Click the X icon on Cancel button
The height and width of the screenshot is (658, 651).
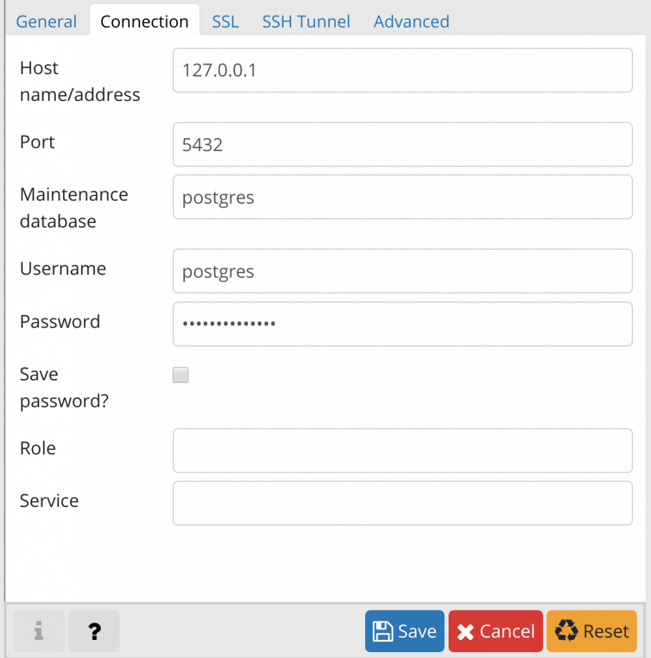[465, 631]
